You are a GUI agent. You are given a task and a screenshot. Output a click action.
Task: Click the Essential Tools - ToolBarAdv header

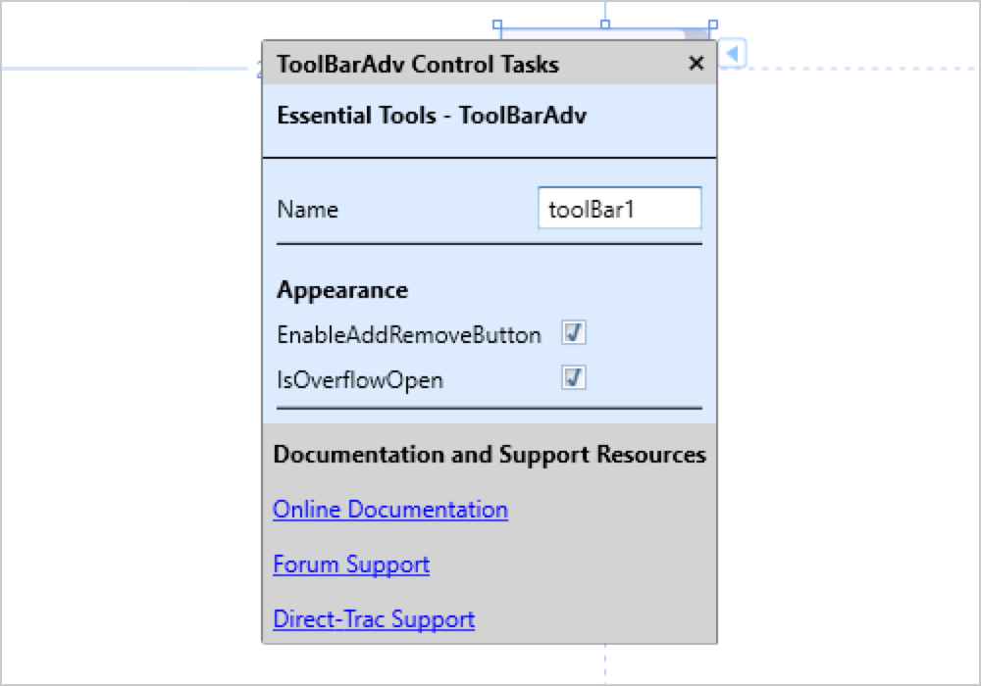coord(432,116)
